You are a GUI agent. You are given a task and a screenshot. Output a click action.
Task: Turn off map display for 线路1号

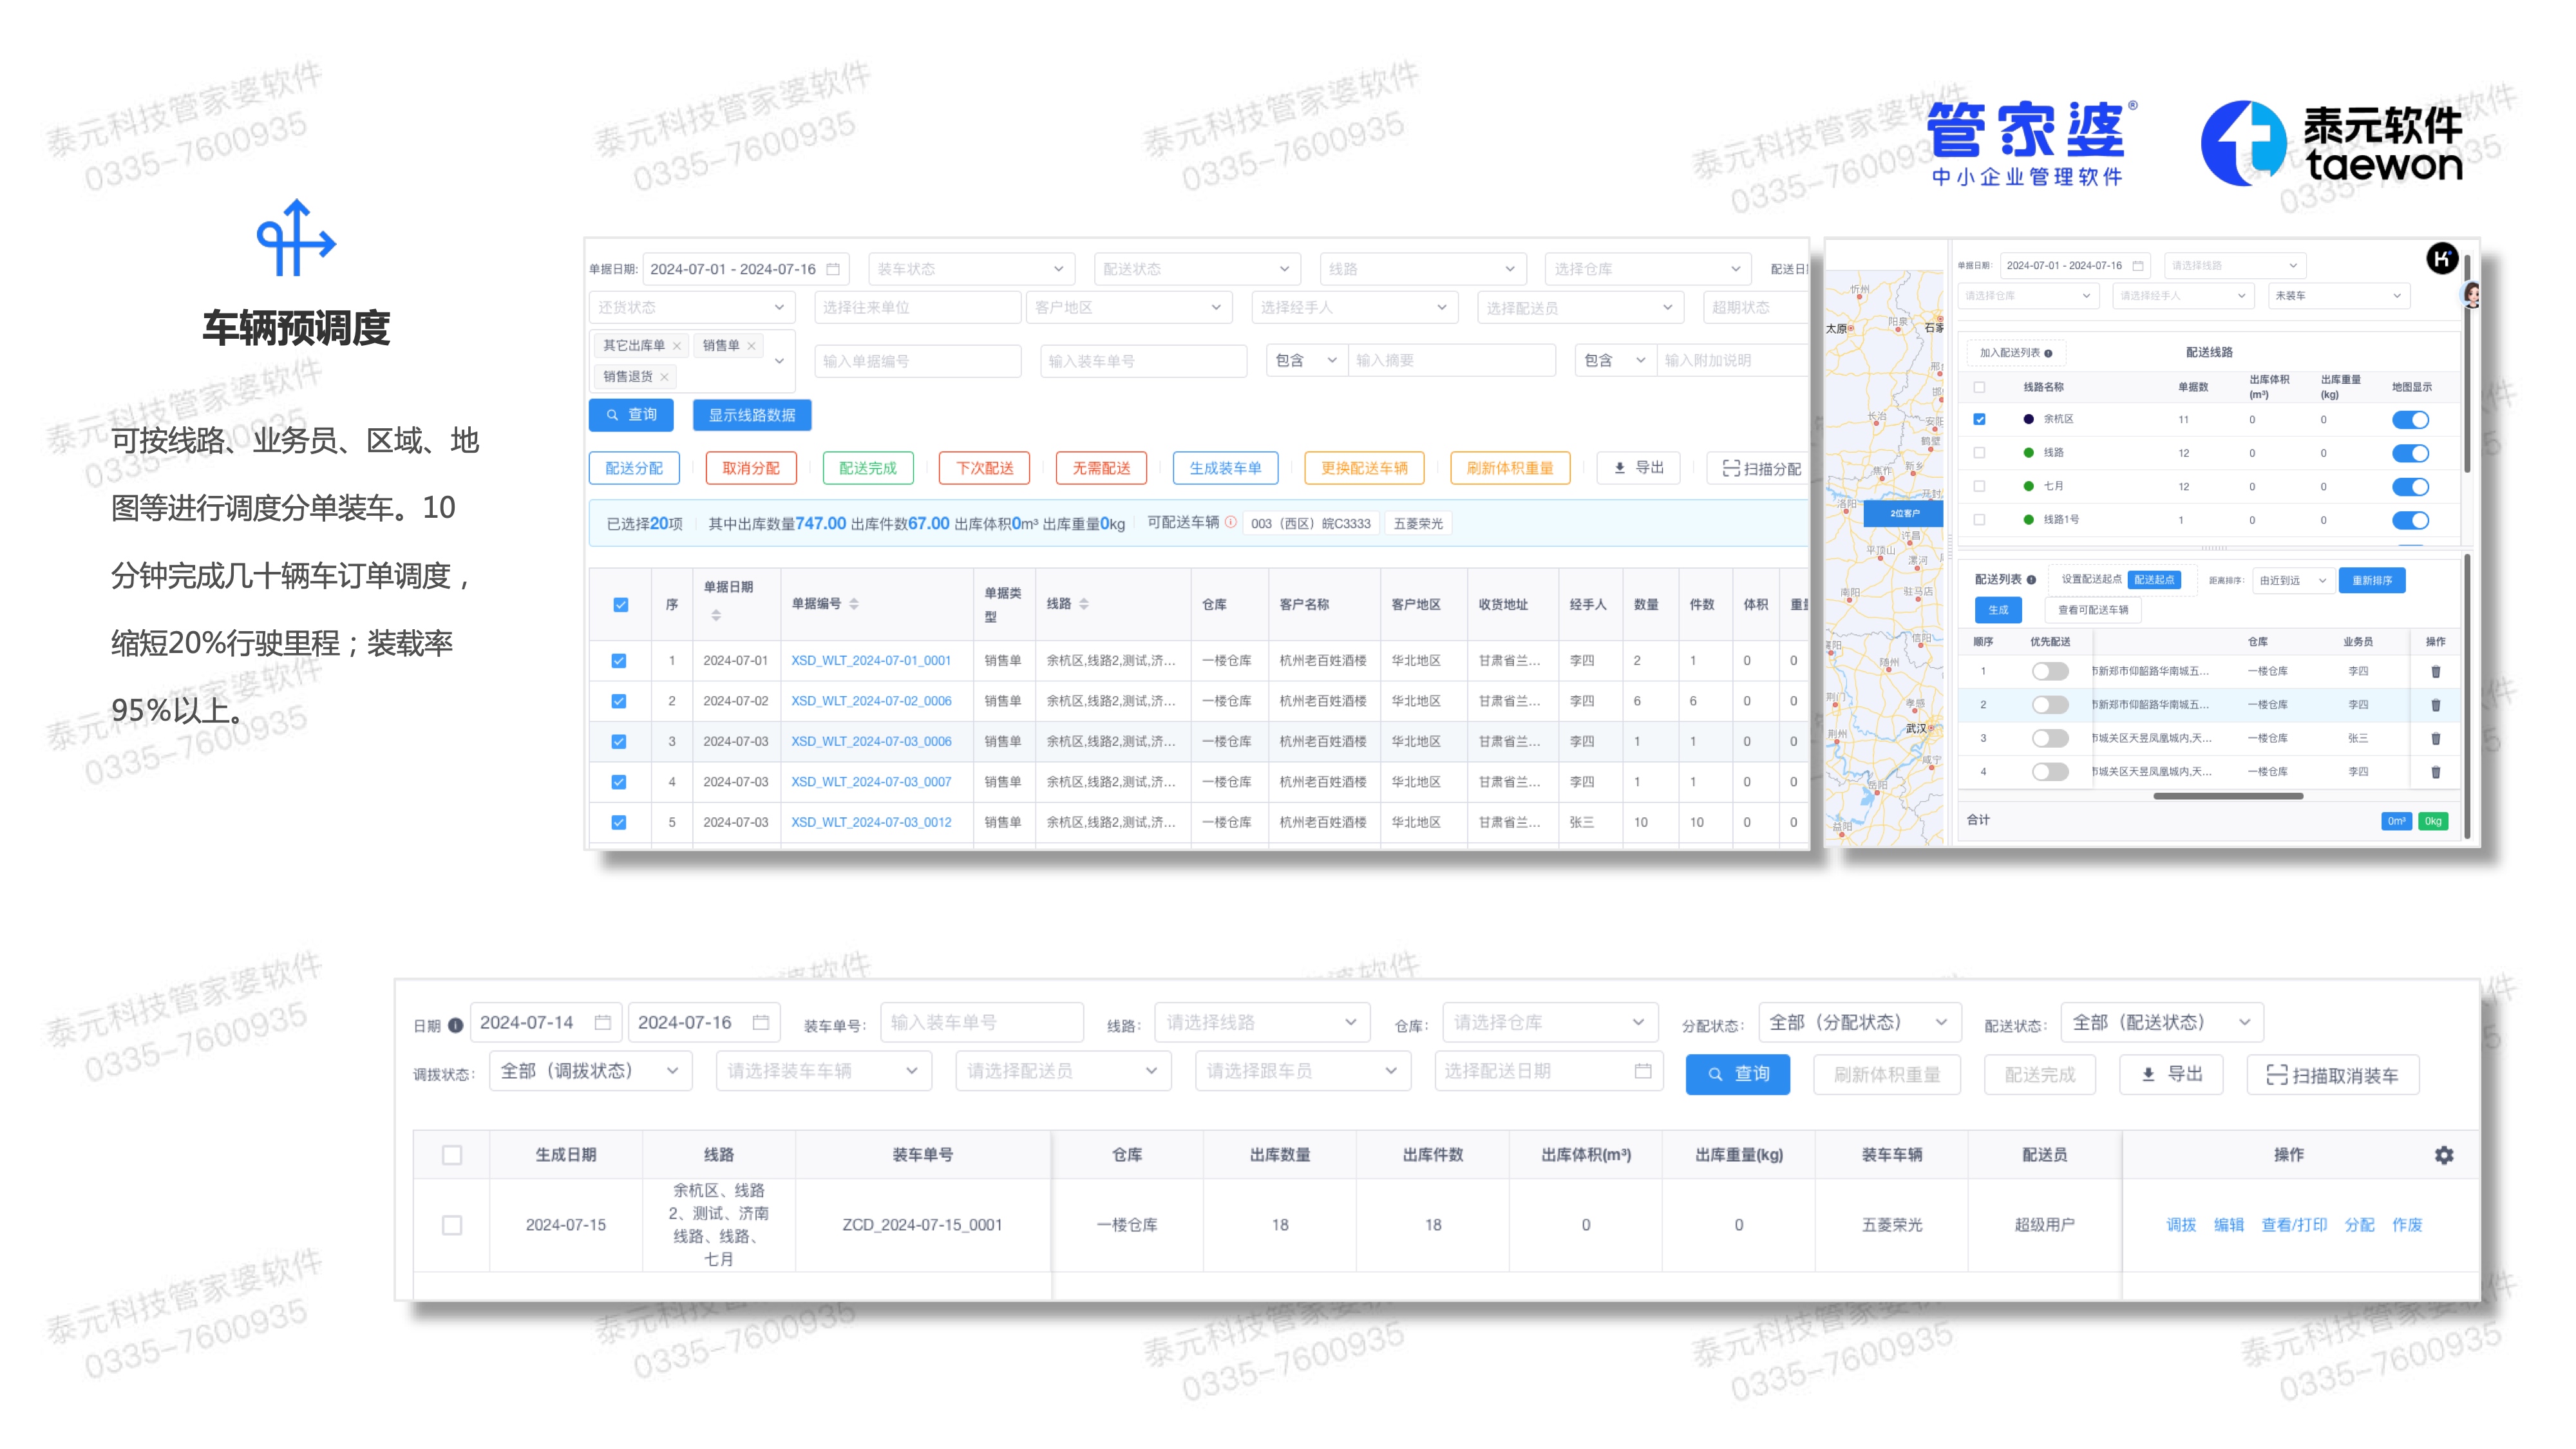pos(2410,520)
